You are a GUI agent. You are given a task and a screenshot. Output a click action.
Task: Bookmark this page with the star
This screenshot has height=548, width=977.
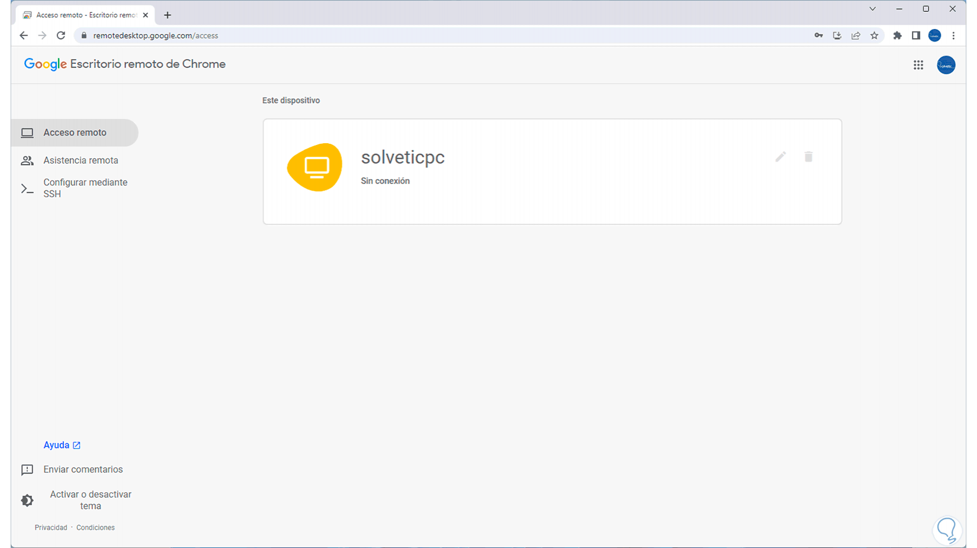875,36
